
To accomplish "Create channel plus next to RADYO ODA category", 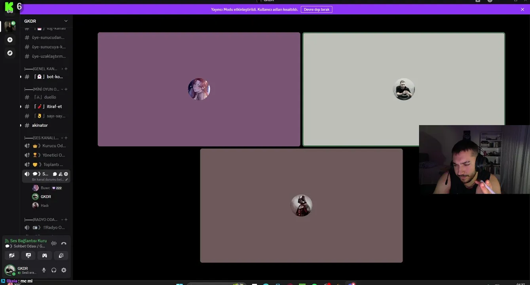I will click(66, 220).
